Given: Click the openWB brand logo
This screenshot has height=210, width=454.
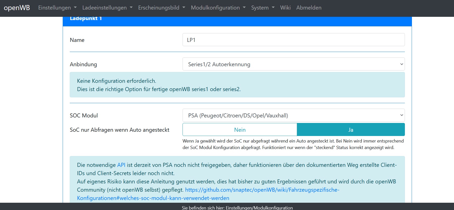Looking at the screenshot, I should click(17, 8).
